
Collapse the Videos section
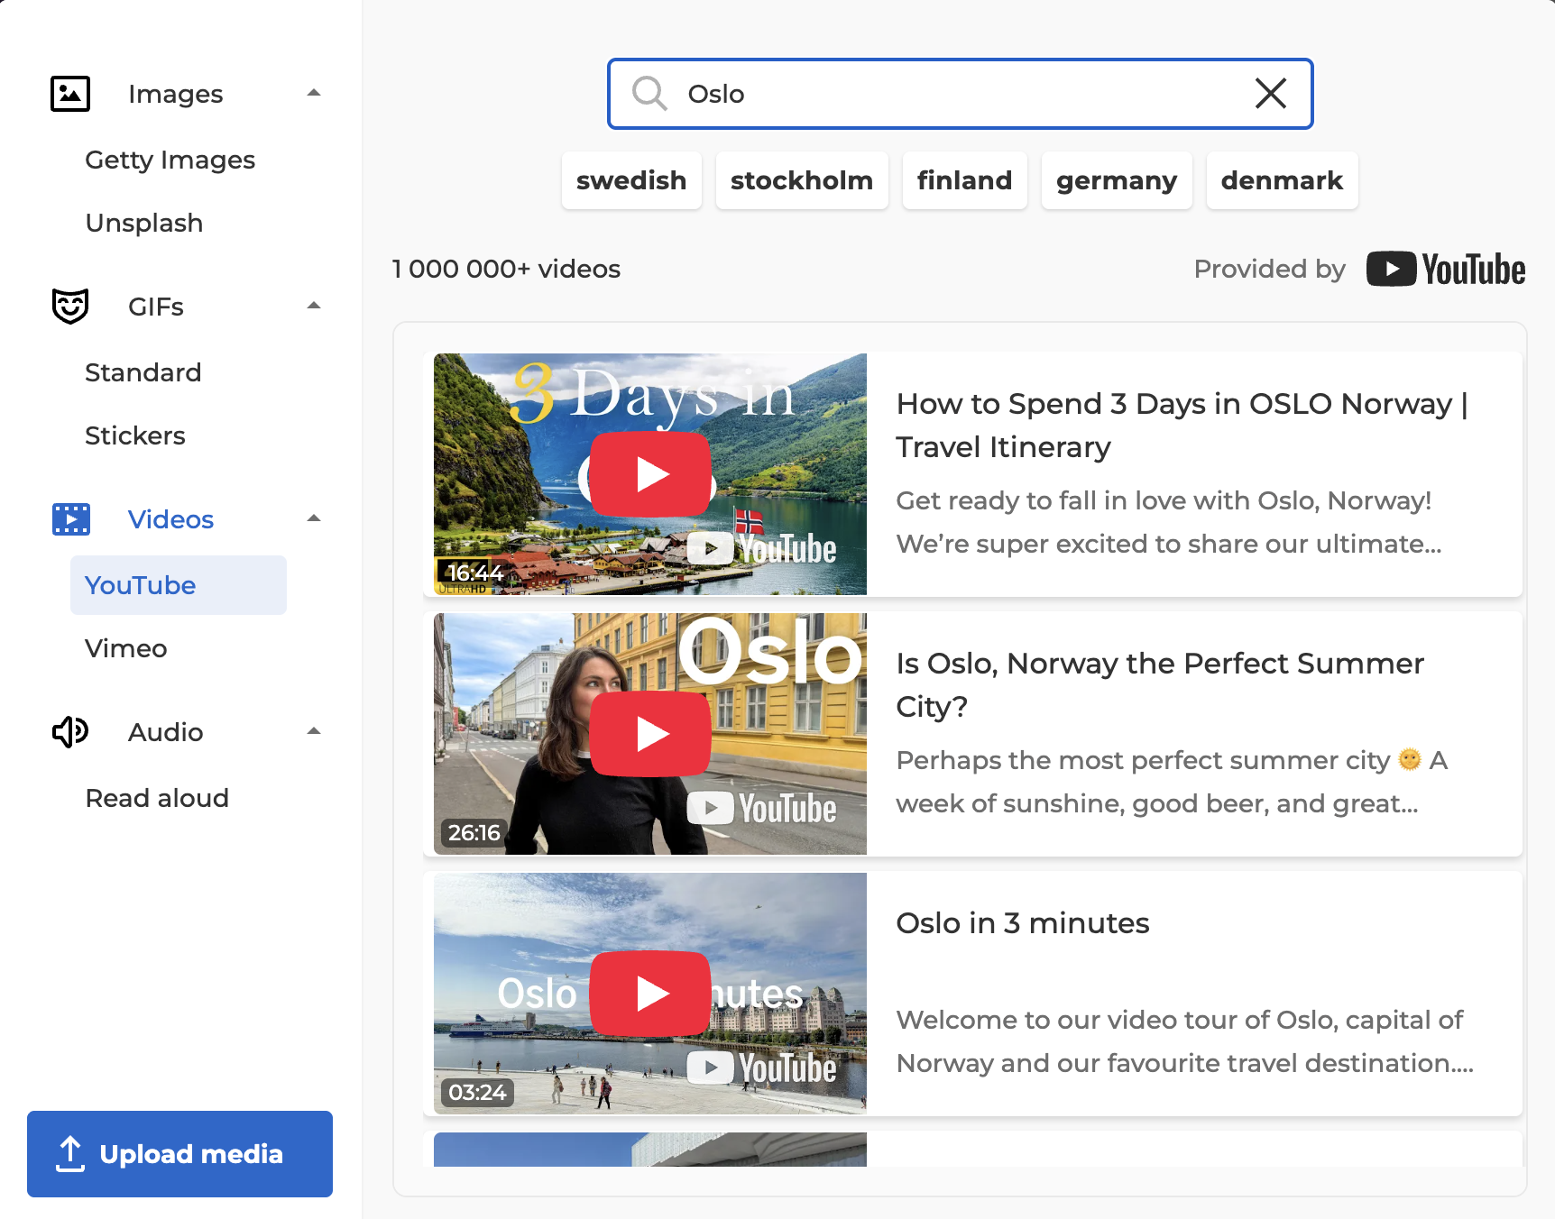[314, 518]
